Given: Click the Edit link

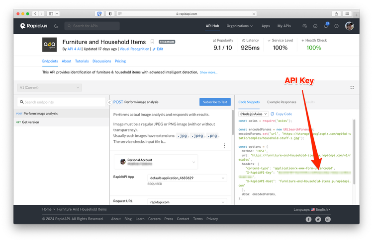Looking at the screenshot, I should (158, 49).
